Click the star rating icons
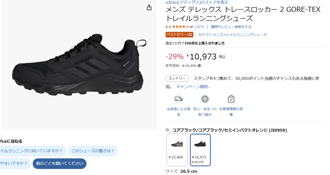This screenshot has width=330, height=175. [x=180, y=27]
